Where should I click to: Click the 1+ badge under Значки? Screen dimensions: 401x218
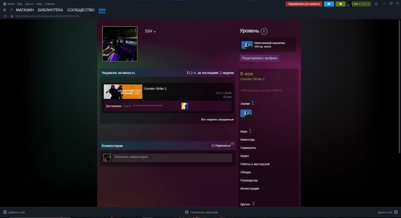(246, 113)
